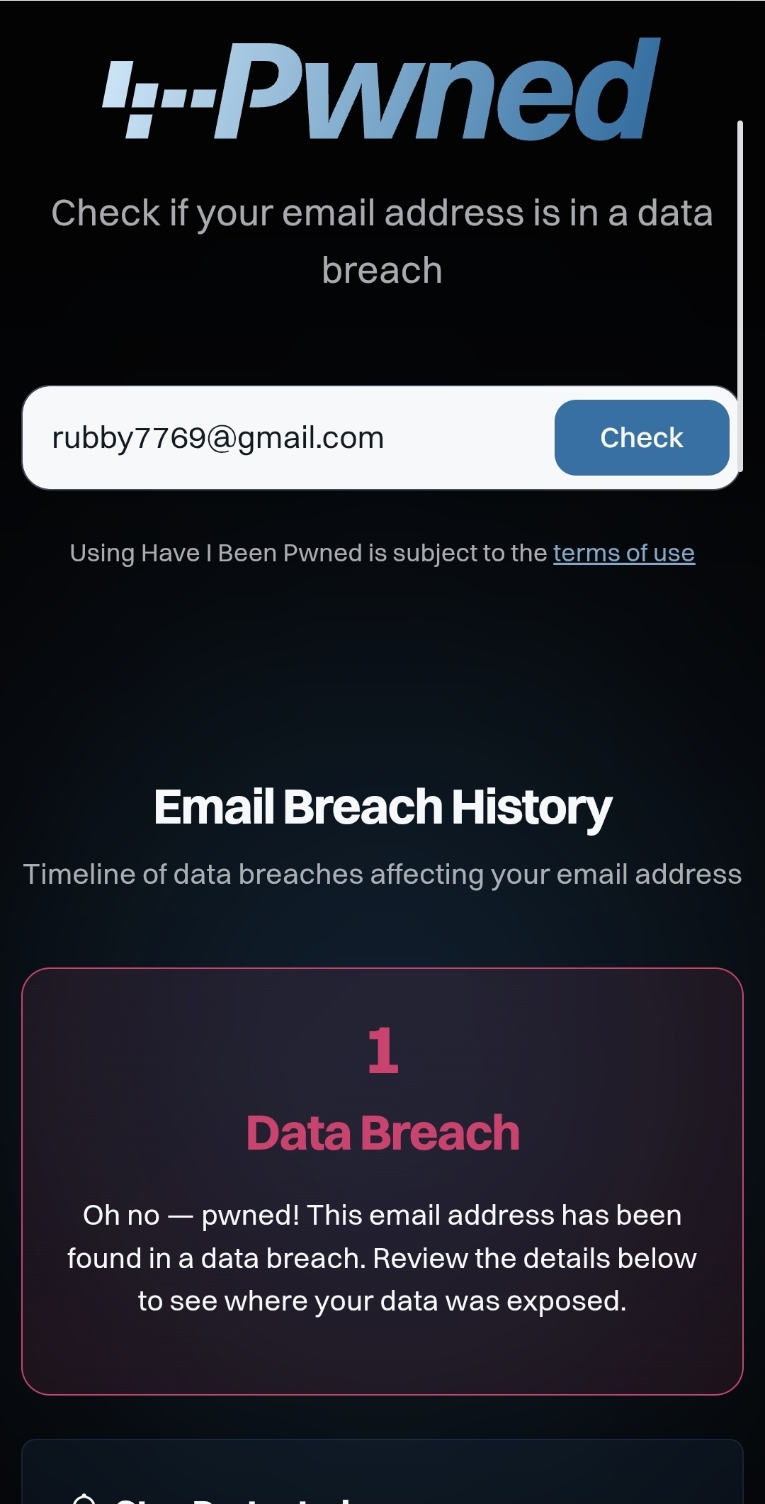Click the word 'breach' below the tagline line
Viewport: 765px width, 1504px height.
click(382, 270)
